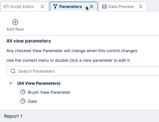
Task: Switch to the Script Editor tab
Action: (22, 7)
